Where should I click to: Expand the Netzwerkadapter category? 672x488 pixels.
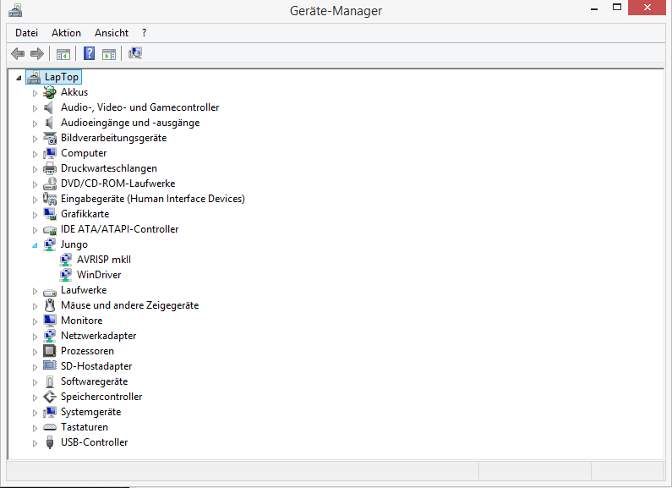(35, 337)
